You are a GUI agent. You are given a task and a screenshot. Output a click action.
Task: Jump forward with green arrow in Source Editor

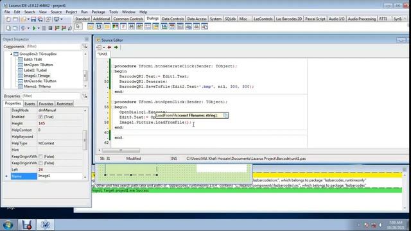pos(116,47)
